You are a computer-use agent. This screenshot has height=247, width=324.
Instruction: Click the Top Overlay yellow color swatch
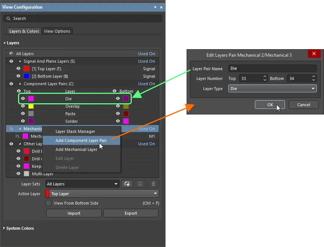click(31, 106)
